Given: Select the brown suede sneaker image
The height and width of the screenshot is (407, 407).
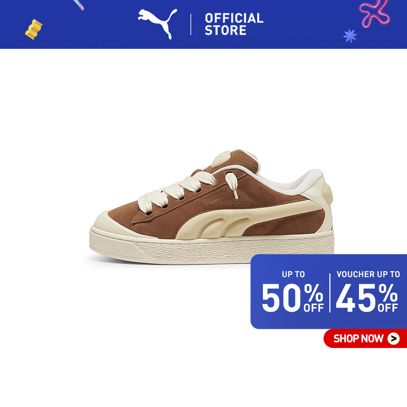Looking at the screenshot, I should (x=212, y=207).
